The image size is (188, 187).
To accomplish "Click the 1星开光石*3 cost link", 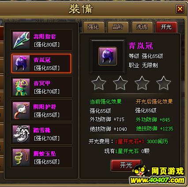I will click(129, 141).
